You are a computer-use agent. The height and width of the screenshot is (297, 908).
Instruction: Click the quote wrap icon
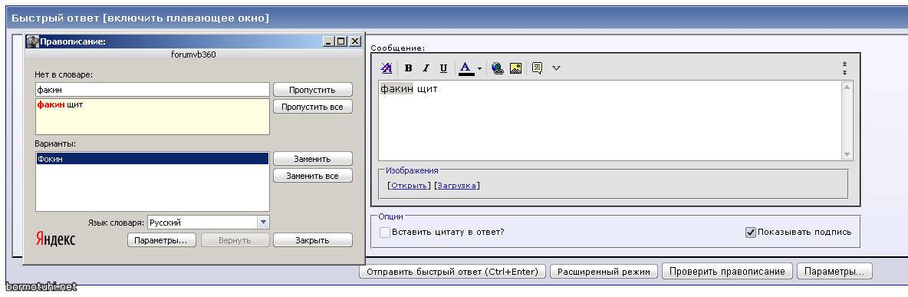(538, 68)
